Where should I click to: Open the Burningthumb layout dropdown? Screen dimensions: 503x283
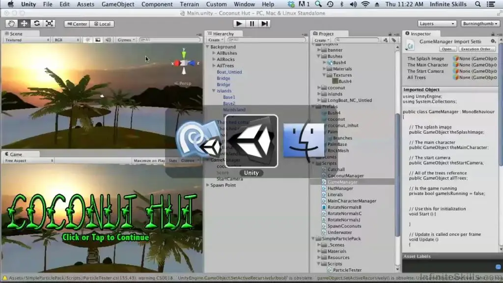pyautogui.click(x=480, y=24)
